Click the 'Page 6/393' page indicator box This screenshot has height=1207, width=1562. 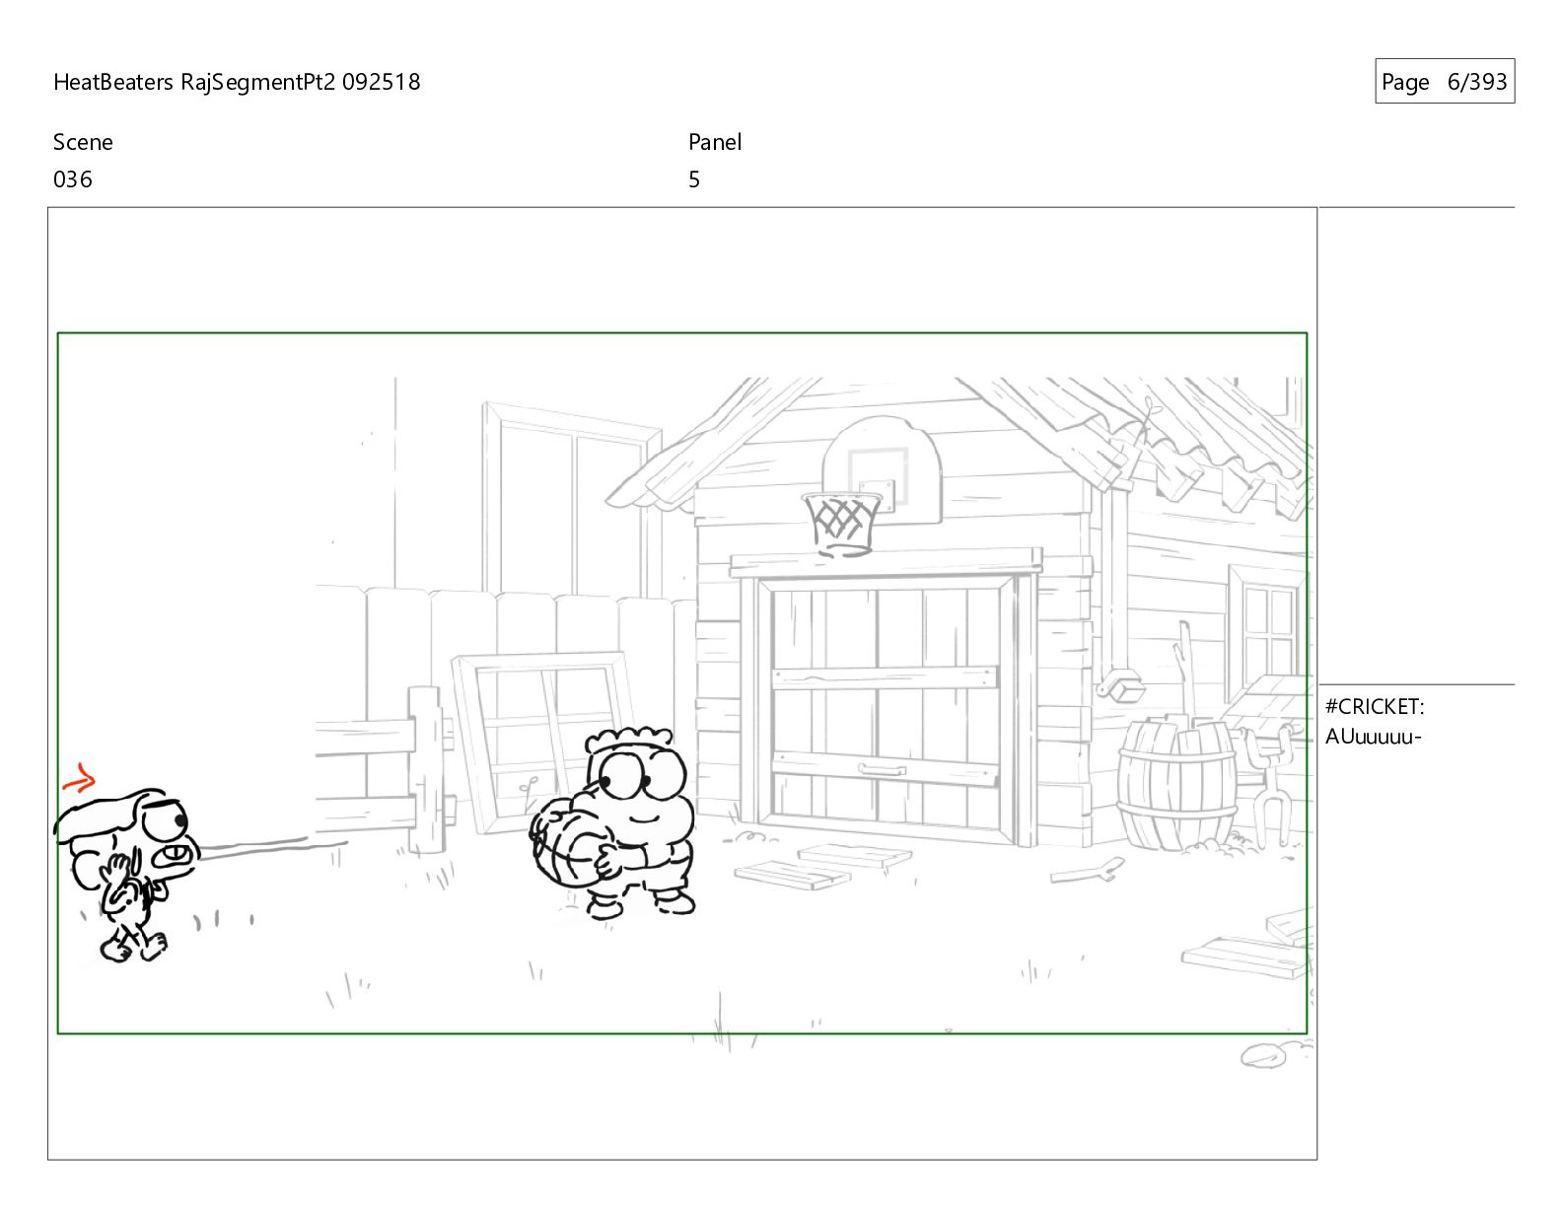coord(1445,82)
